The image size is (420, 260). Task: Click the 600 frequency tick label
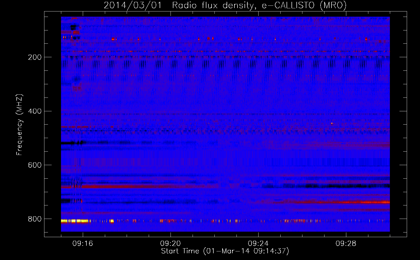tap(35, 165)
